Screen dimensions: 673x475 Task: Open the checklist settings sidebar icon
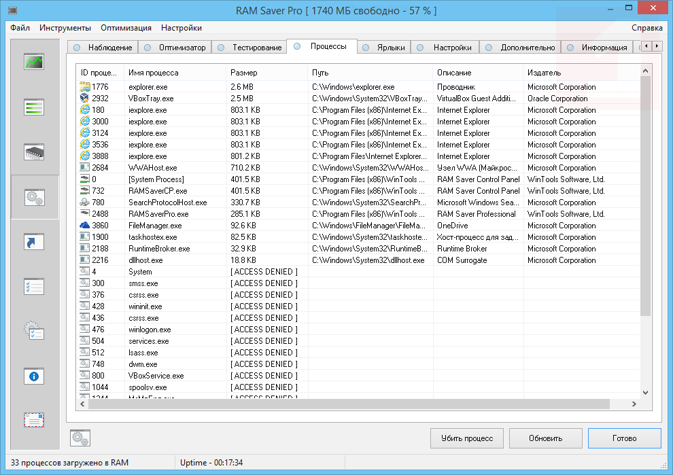pos(34,287)
